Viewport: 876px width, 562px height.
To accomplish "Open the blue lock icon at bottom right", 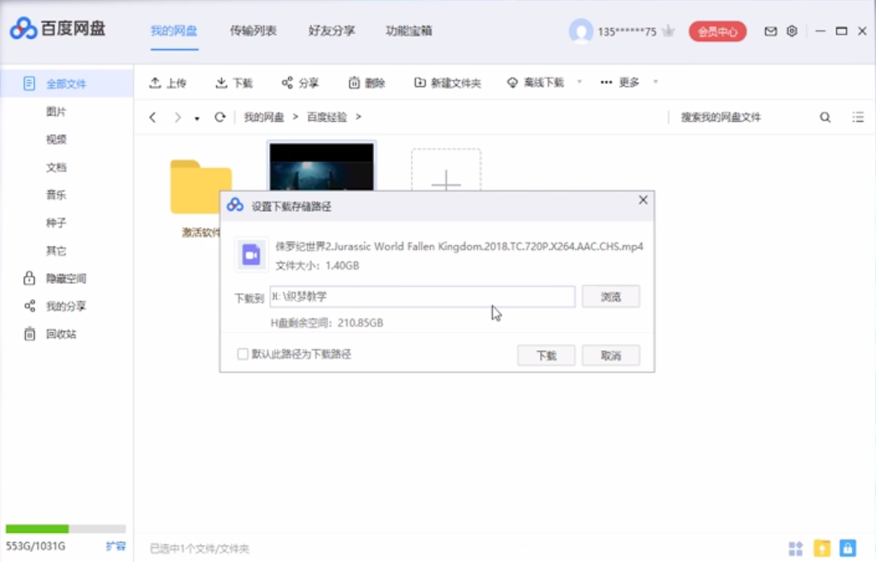I will [x=848, y=548].
